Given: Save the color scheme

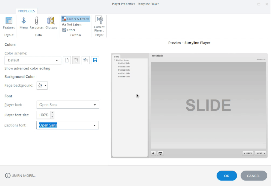Looking at the screenshot, I should coord(95,60).
